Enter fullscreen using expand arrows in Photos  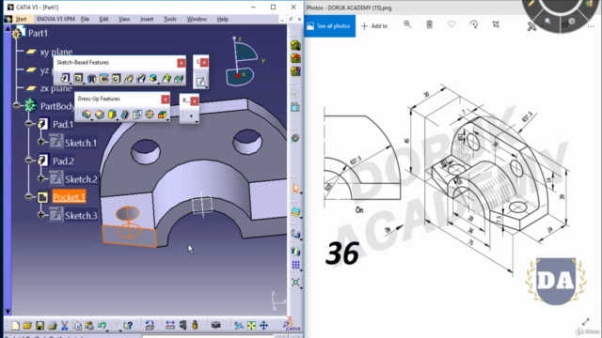585,321
